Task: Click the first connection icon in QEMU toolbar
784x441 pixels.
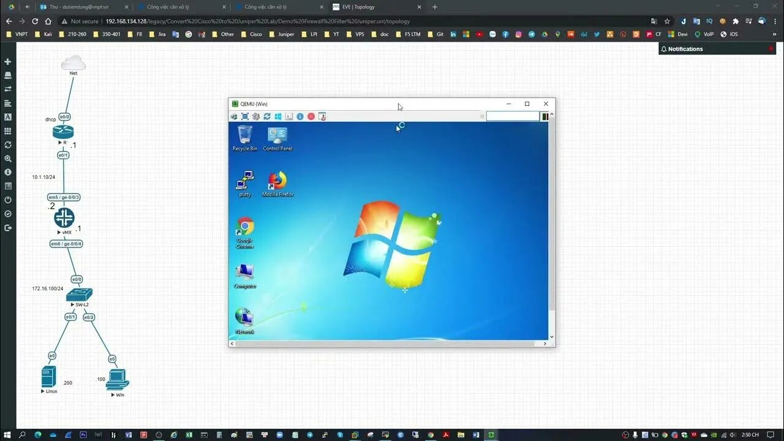Action: [234, 116]
